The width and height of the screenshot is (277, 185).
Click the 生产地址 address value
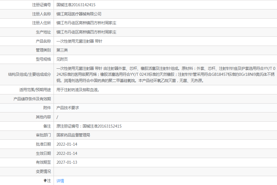coord(86,32)
